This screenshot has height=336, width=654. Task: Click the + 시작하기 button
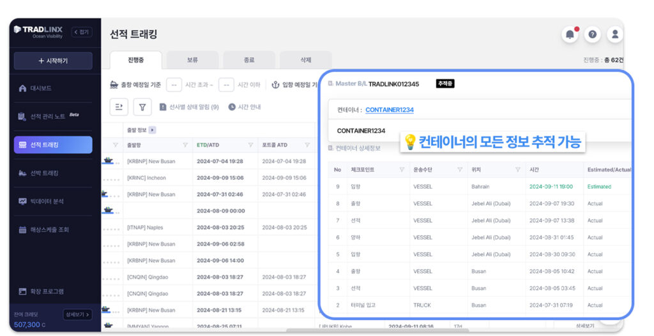tap(53, 61)
